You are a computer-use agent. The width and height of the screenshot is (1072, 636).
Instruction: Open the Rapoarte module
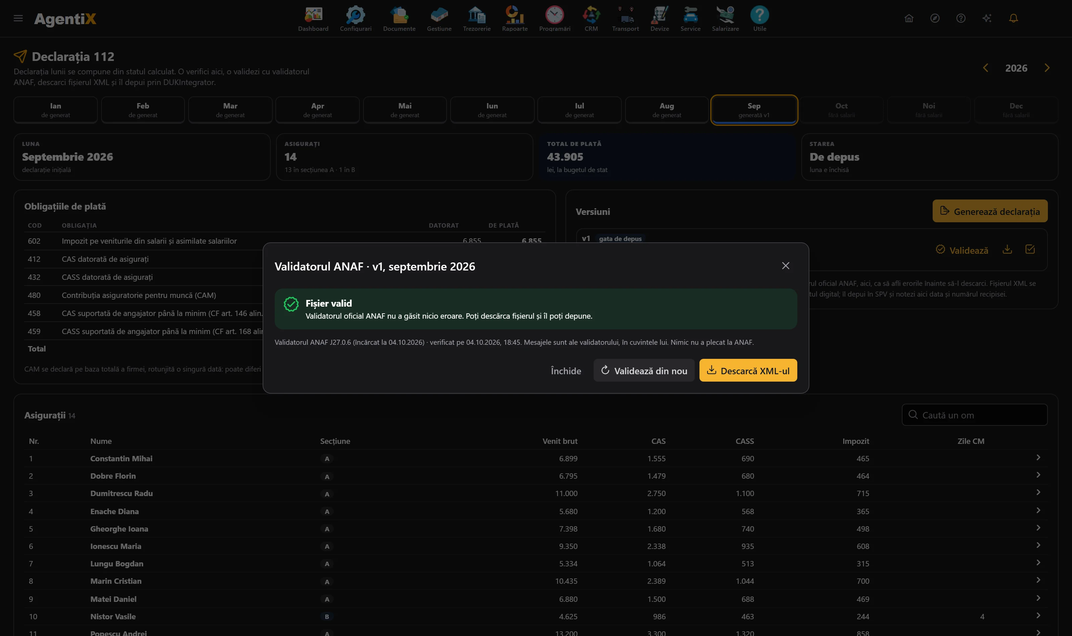[515, 19]
